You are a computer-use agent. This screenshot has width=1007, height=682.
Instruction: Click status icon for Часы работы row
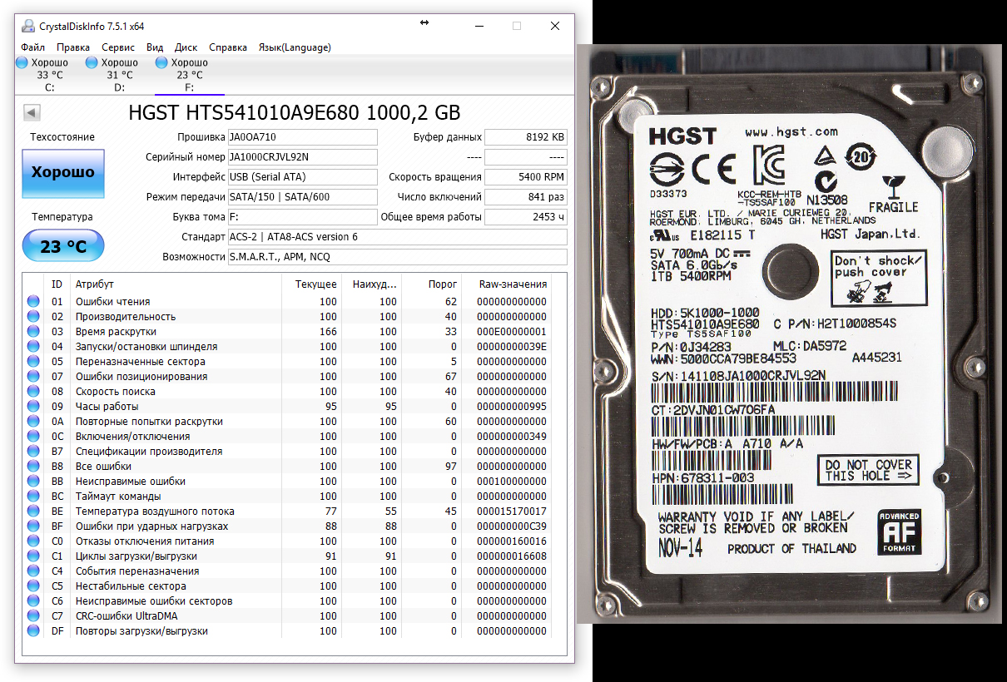coord(33,407)
